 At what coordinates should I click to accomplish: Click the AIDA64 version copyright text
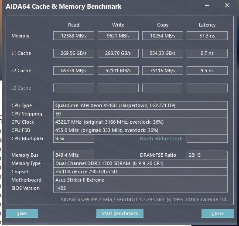144,199
